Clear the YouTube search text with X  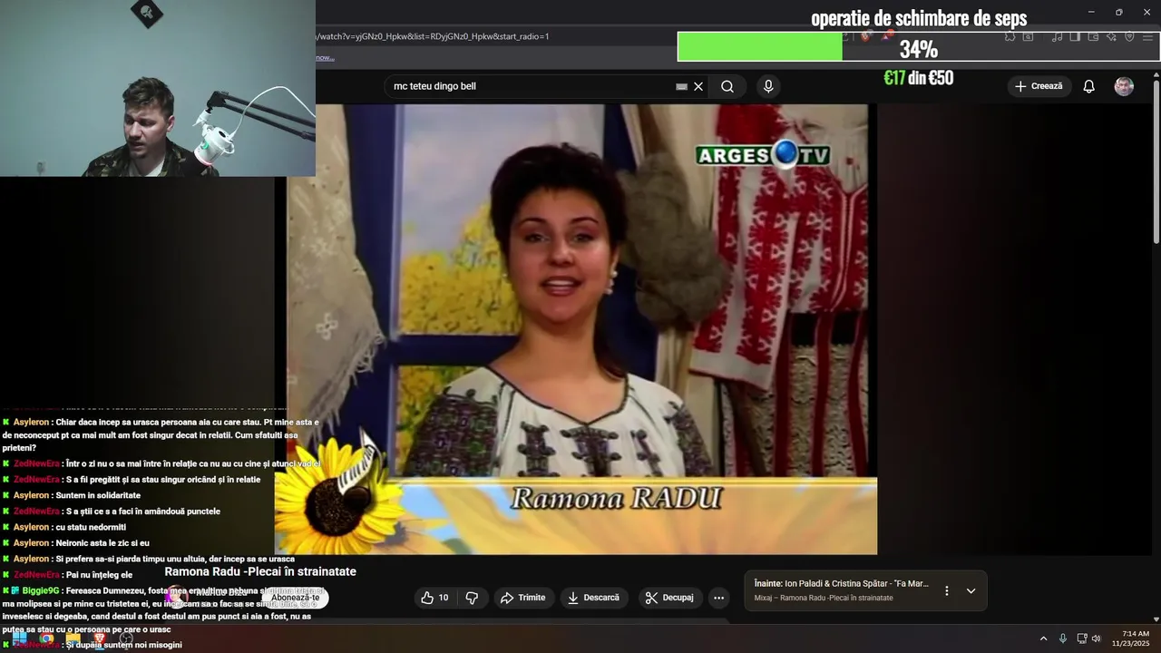[x=698, y=86]
